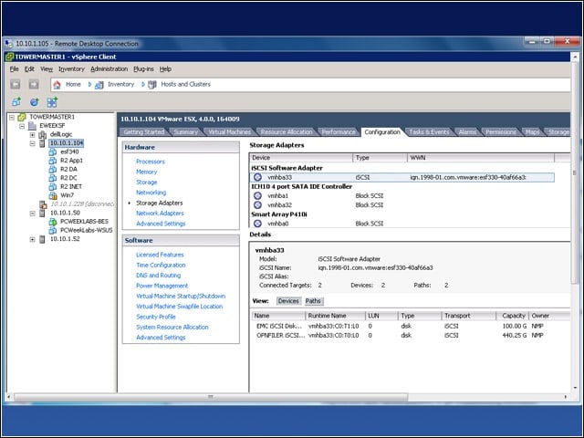The width and height of the screenshot is (584, 438).
Task: Select the PCWeekLabs-WSUS VM icon
Action: tap(53, 230)
